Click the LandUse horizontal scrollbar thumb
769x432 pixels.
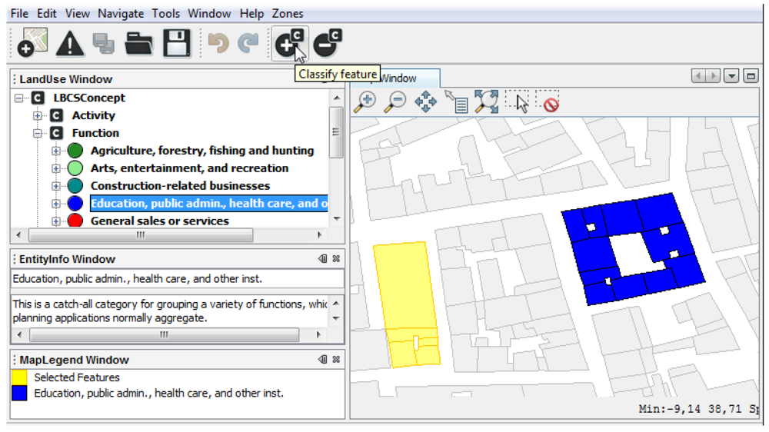click(141, 235)
